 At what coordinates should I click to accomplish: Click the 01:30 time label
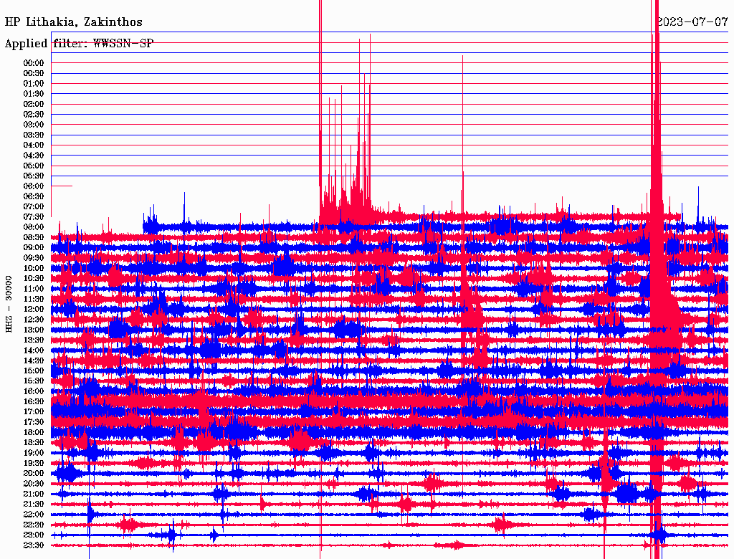click(x=34, y=94)
